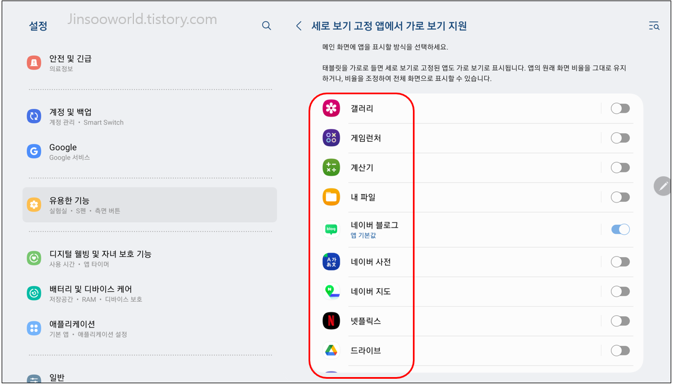Open 안전 및 긴급 settings
674x386 pixels.
(x=150, y=62)
